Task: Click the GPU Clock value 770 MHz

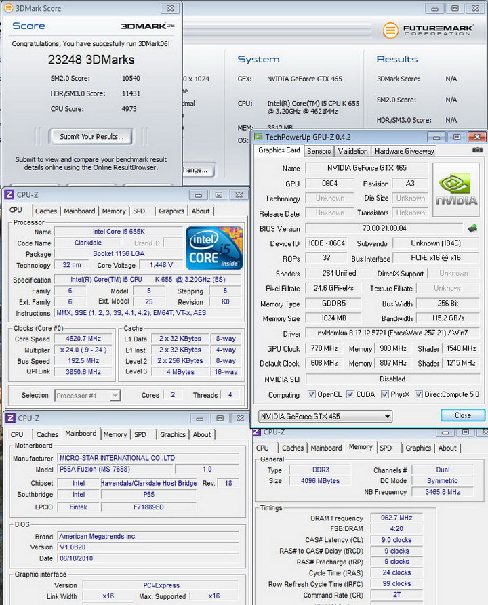Action: coord(324,348)
